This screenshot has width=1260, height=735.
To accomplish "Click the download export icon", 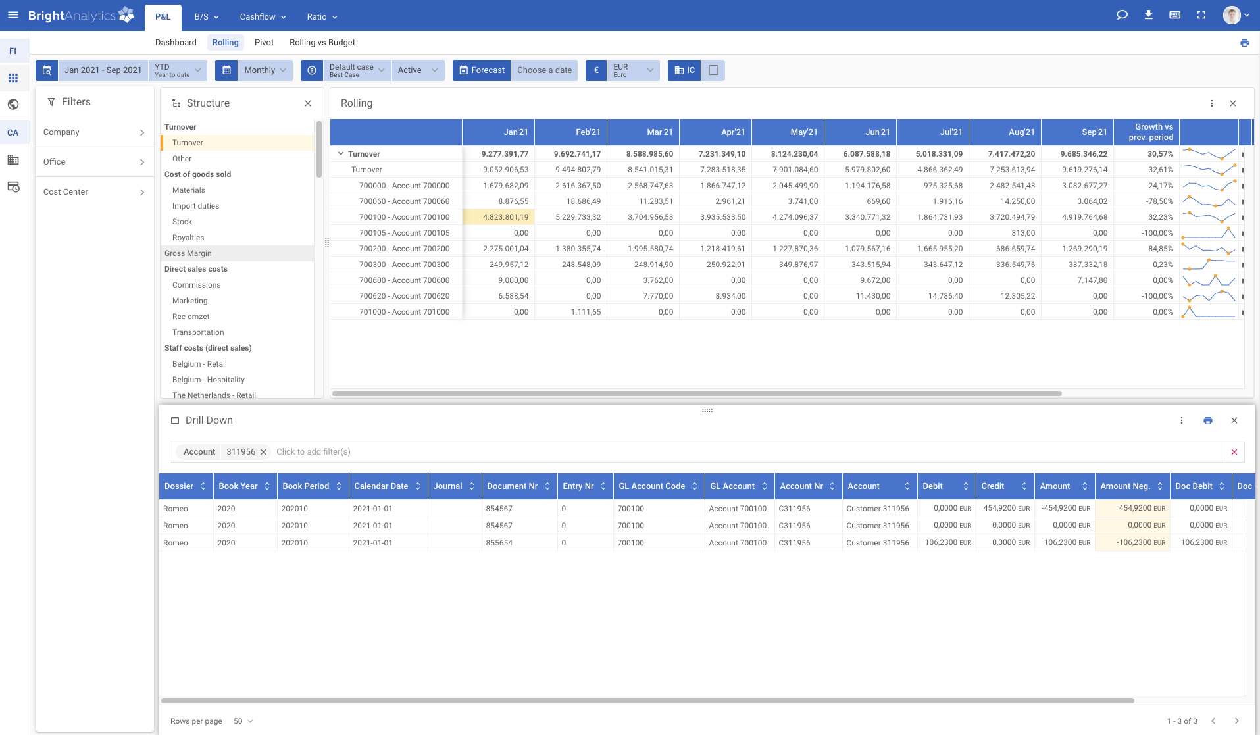I will pyautogui.click(x=1149, y=14).
